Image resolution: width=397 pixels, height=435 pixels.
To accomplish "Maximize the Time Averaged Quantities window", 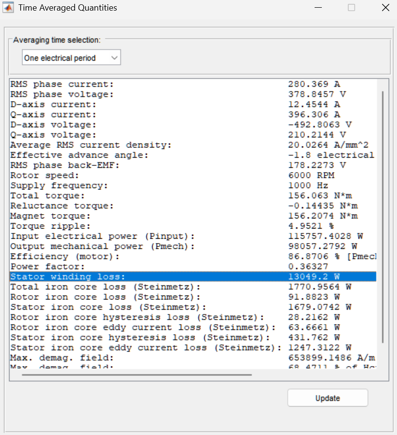I will point(352,8).
